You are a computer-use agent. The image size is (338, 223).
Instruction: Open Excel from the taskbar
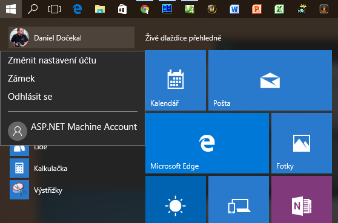279,9
